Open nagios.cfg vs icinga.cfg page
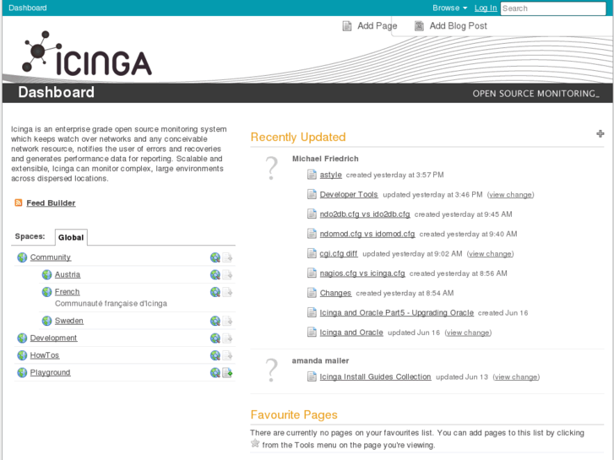The width and height of the screenshot is (614, 460). (362, 273)
